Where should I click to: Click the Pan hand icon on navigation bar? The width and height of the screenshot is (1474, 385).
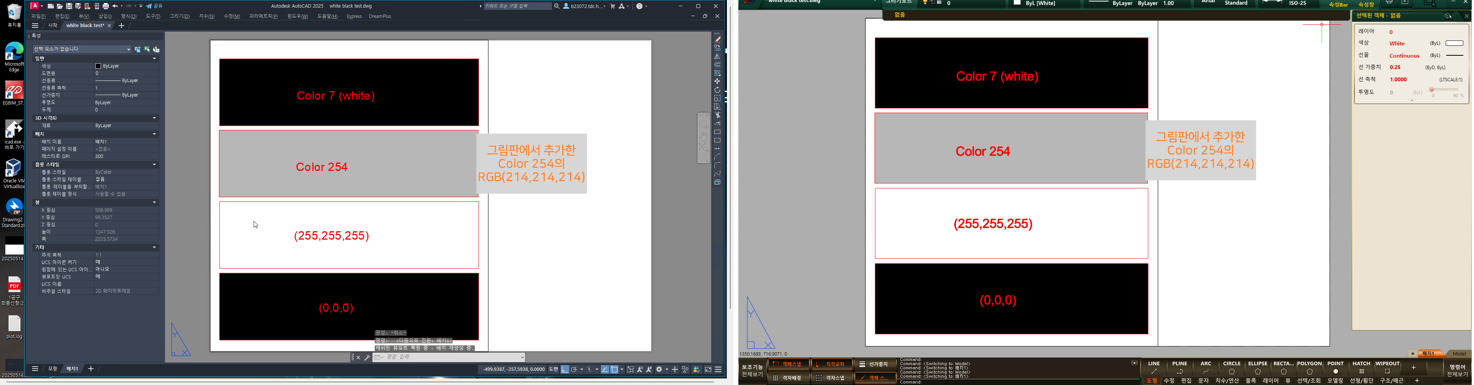click(704, 136)
